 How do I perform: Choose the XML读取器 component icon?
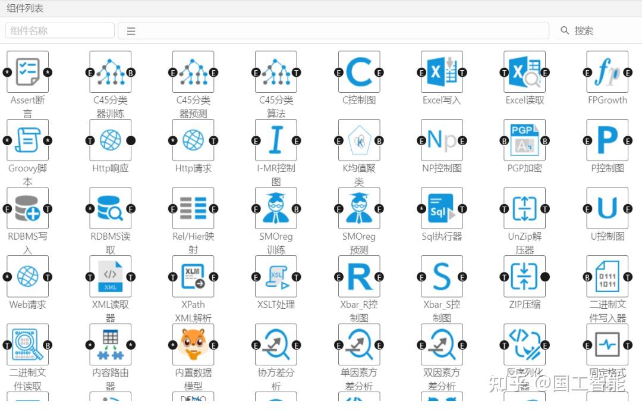pos(111,276)
